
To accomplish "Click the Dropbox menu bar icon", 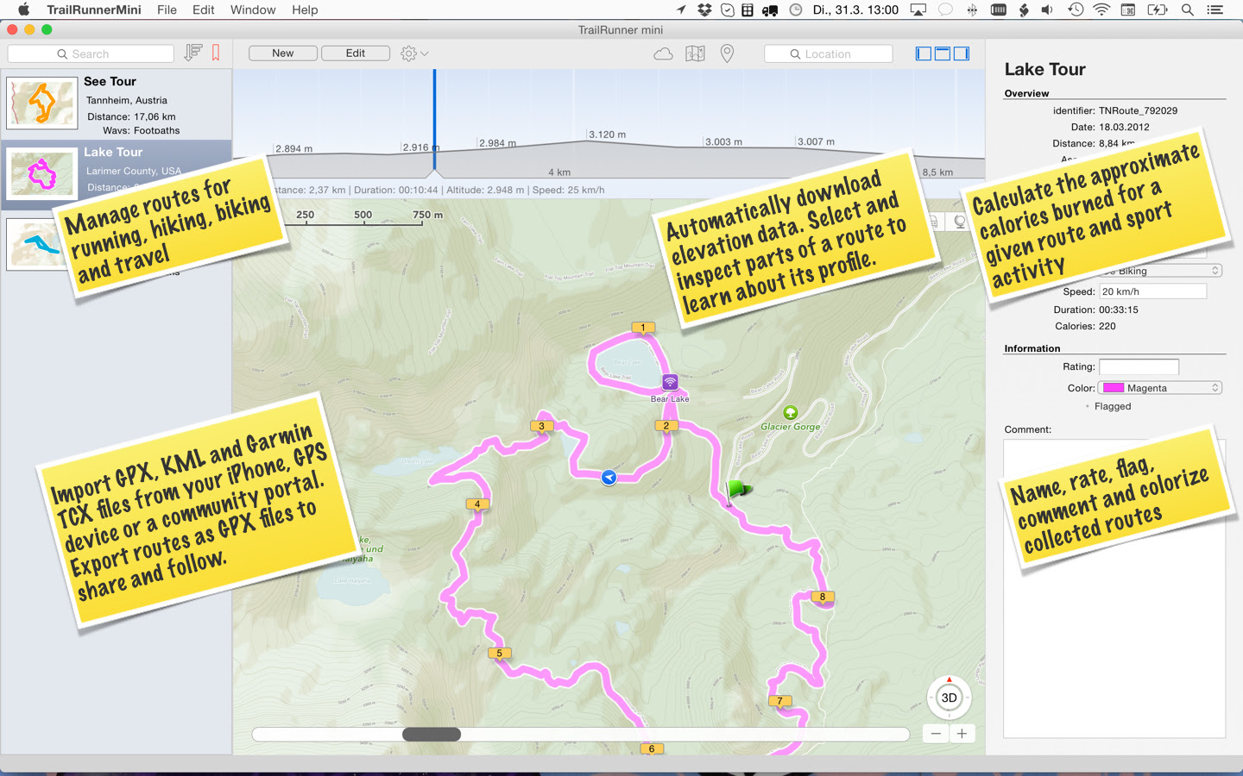I will 704,9.
